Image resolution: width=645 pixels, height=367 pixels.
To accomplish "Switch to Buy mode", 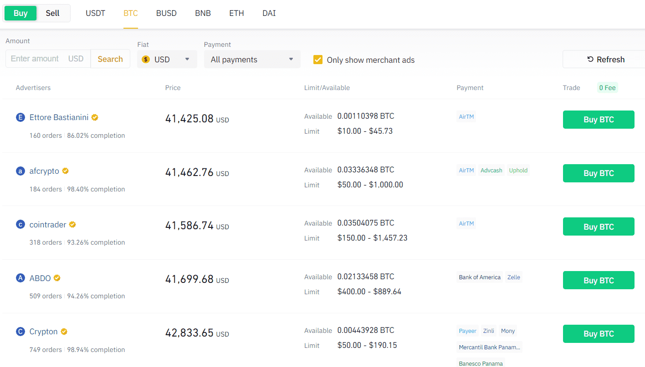I will 20,13.
